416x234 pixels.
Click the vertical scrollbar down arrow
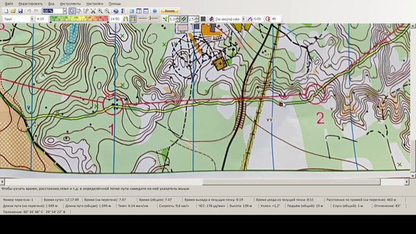[413, 175]
